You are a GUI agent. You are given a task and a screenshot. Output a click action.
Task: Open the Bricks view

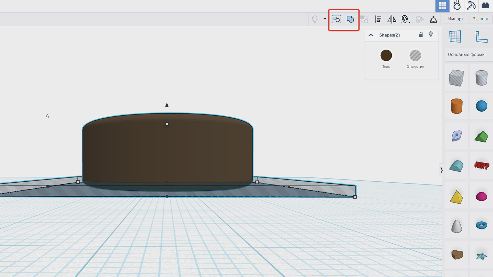click(x=485, y=5)
